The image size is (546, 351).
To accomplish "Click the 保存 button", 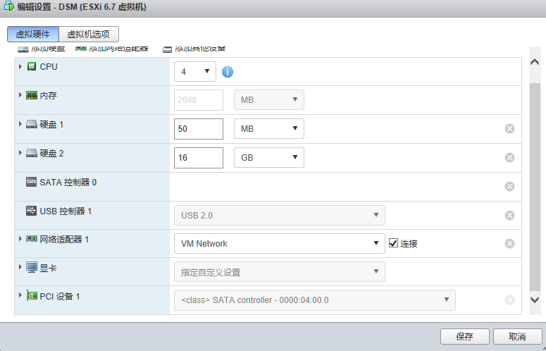I will (x=464, y=336).
